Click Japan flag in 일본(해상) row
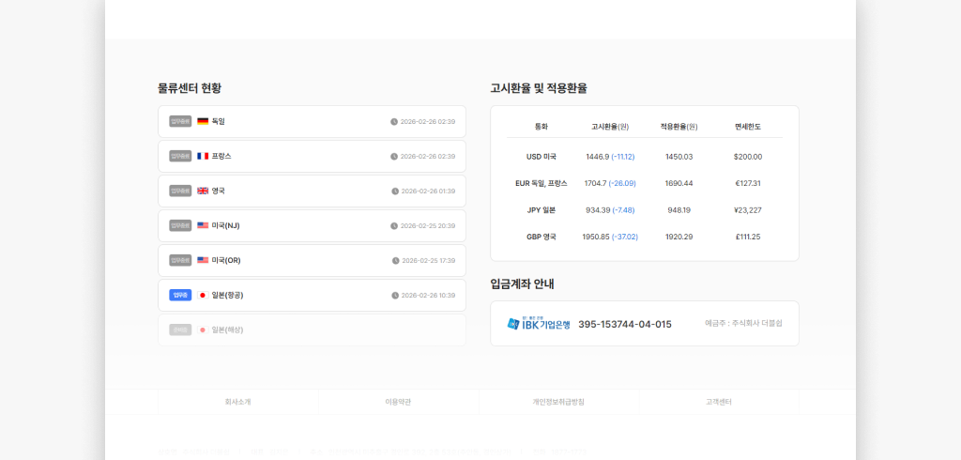Viewport: 961px width, 460px height. pos(203,330)
